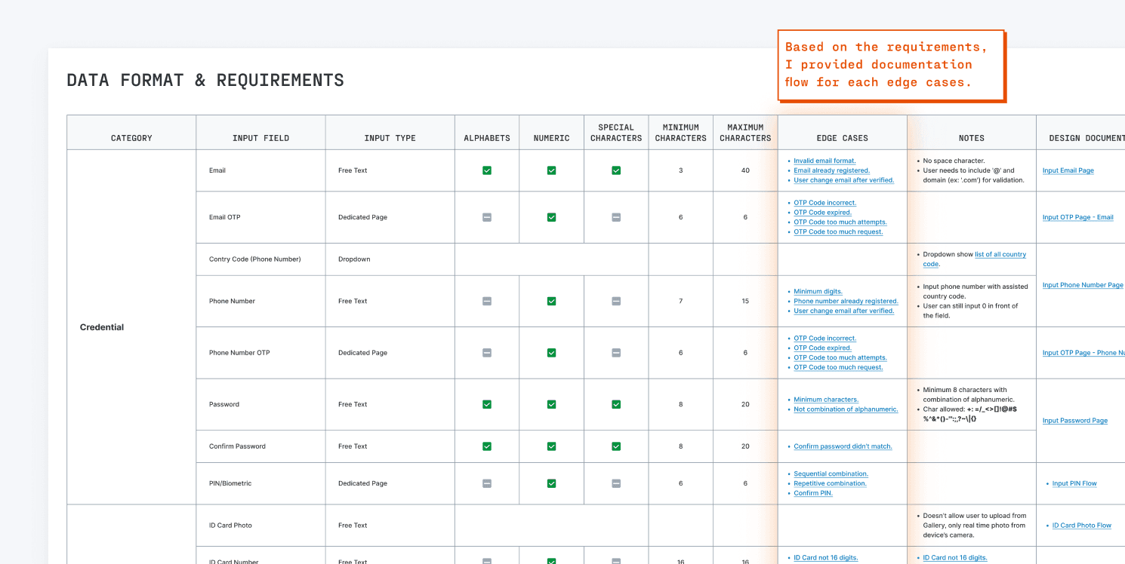Toggle the Alphabets checkbox in Email row
Screen dimensions: 1125x564
click(487, 170)
